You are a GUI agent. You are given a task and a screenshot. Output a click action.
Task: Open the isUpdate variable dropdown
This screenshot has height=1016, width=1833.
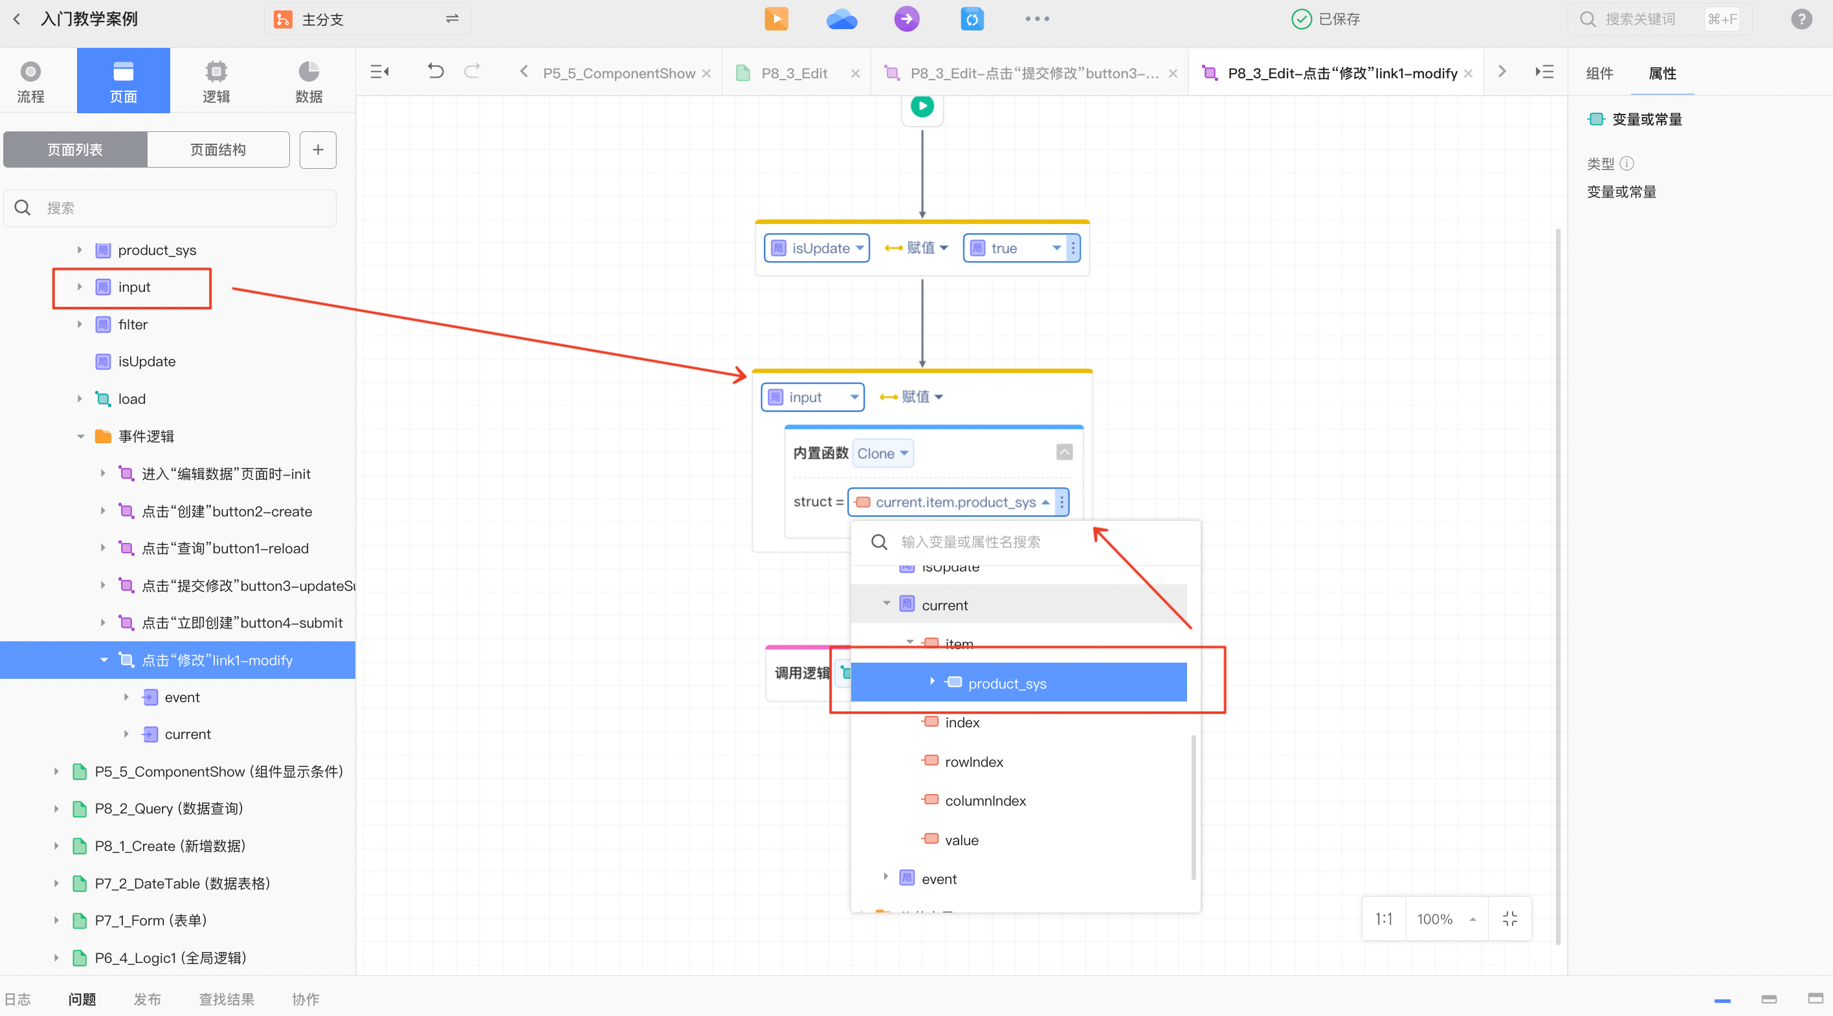pyautogui.click(x=817, y=248)
